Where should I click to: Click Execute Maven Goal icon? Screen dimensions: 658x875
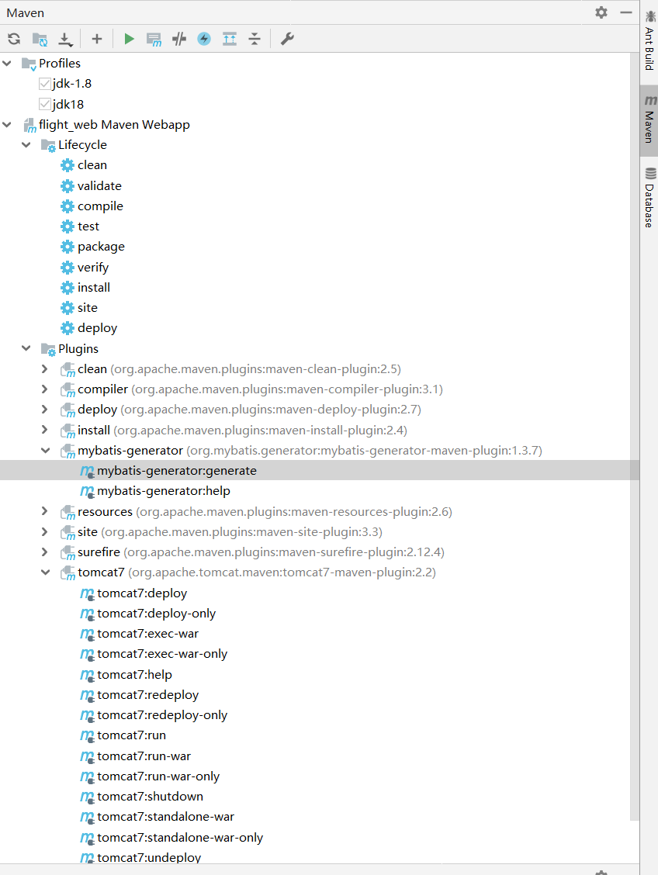154,39
